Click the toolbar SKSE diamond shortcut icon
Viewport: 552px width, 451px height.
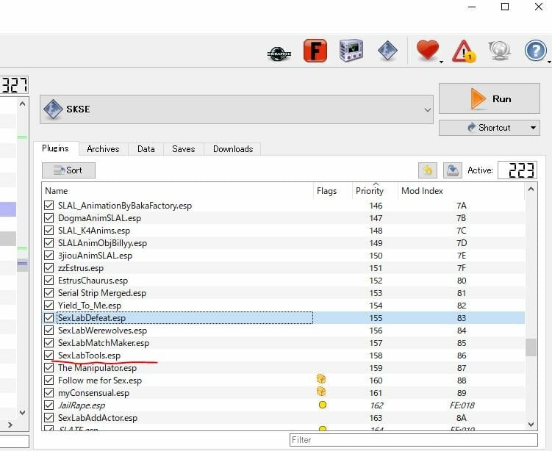point(387,51)
